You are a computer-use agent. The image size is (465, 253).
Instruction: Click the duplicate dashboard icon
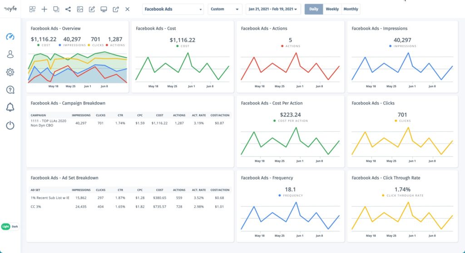(56, 9)
